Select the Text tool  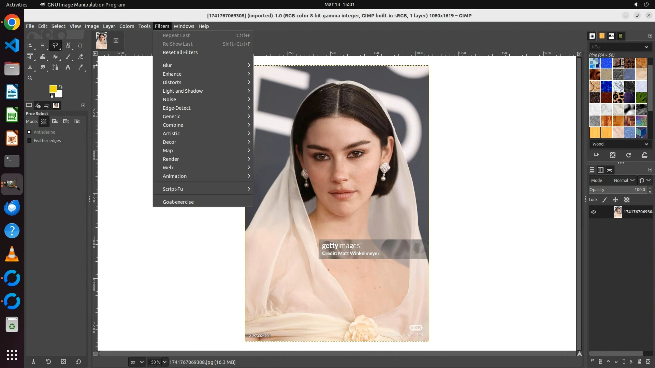68,67
